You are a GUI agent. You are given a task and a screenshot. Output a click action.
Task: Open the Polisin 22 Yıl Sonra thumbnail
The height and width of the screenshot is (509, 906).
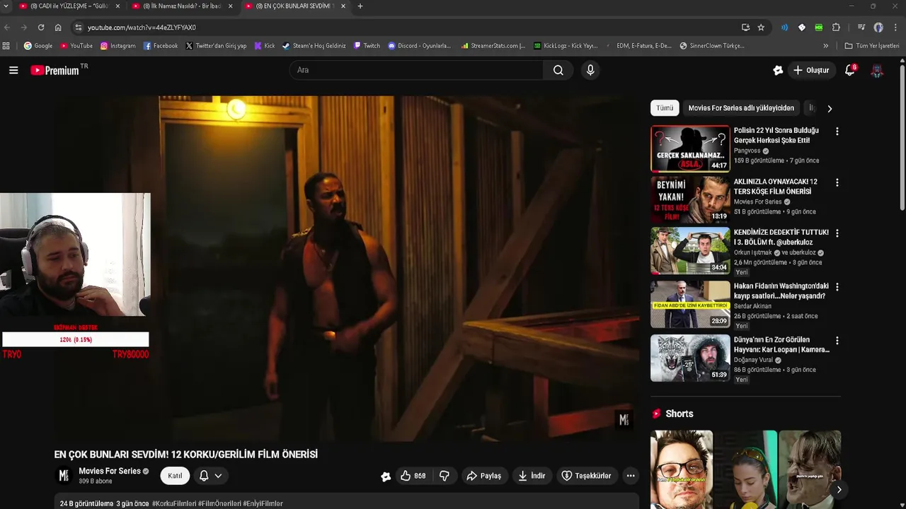coord(690,148)
